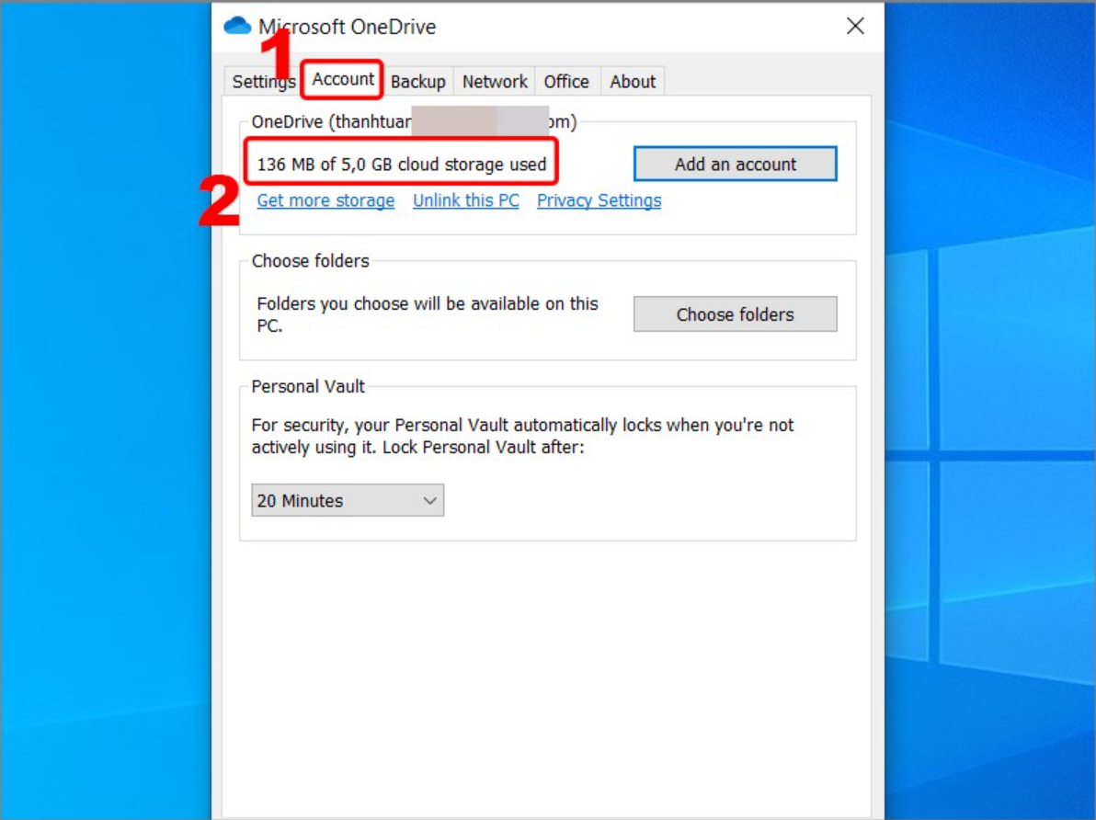Click the Choose folders button

736,314
